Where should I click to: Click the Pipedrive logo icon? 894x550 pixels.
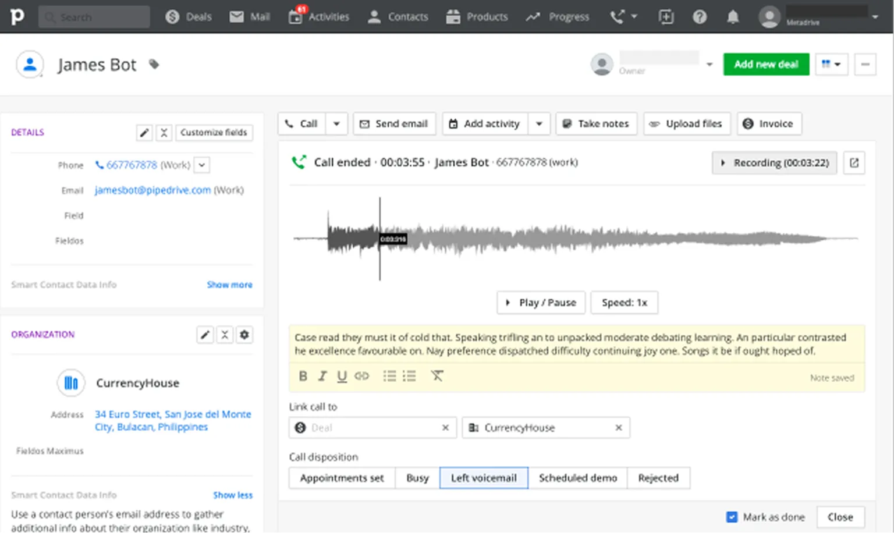(17, 16)
